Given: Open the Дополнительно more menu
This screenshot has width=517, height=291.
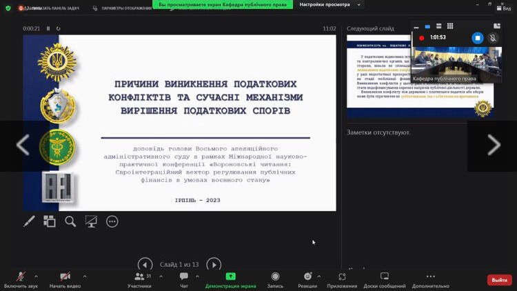Looking at the screenshot, I should pyautogui.click(x=430, y=279).
